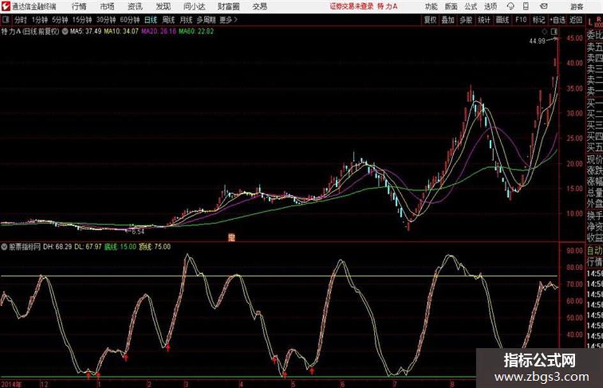Toggle the right panel icon above chart
Viewport: 603px width, 388px height.
[554, 31]
